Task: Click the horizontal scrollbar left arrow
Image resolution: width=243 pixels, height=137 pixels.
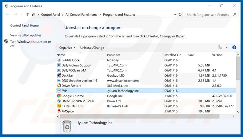Action: tap(58, 116)
